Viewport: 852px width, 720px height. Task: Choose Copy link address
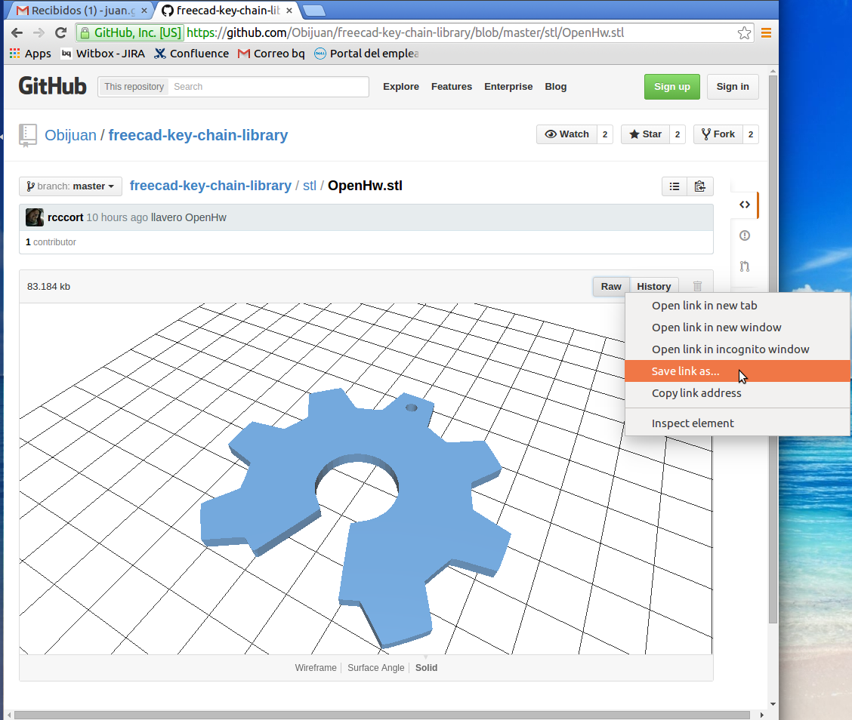(738, 393)
